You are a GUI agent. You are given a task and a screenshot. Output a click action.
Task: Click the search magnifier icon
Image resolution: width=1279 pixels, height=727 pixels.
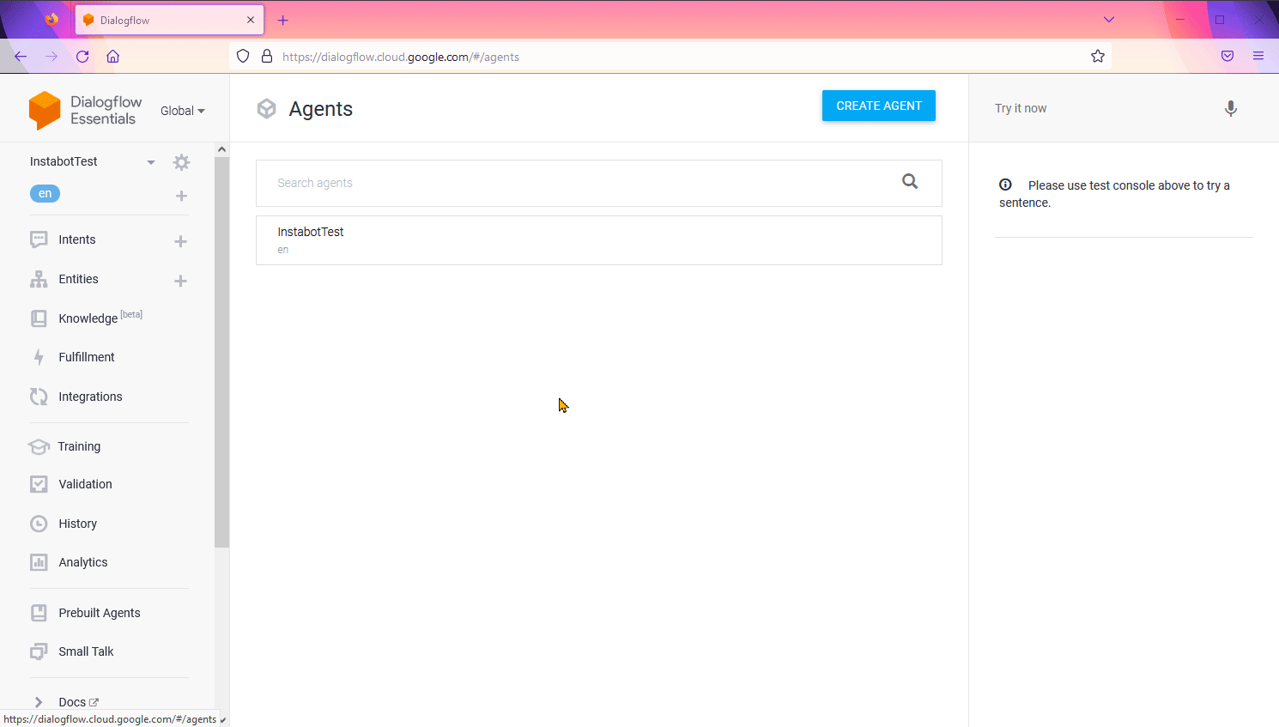pos(910,181)
